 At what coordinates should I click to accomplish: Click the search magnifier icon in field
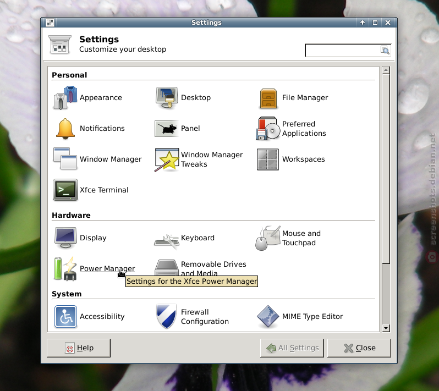click(x=385, y=50)
